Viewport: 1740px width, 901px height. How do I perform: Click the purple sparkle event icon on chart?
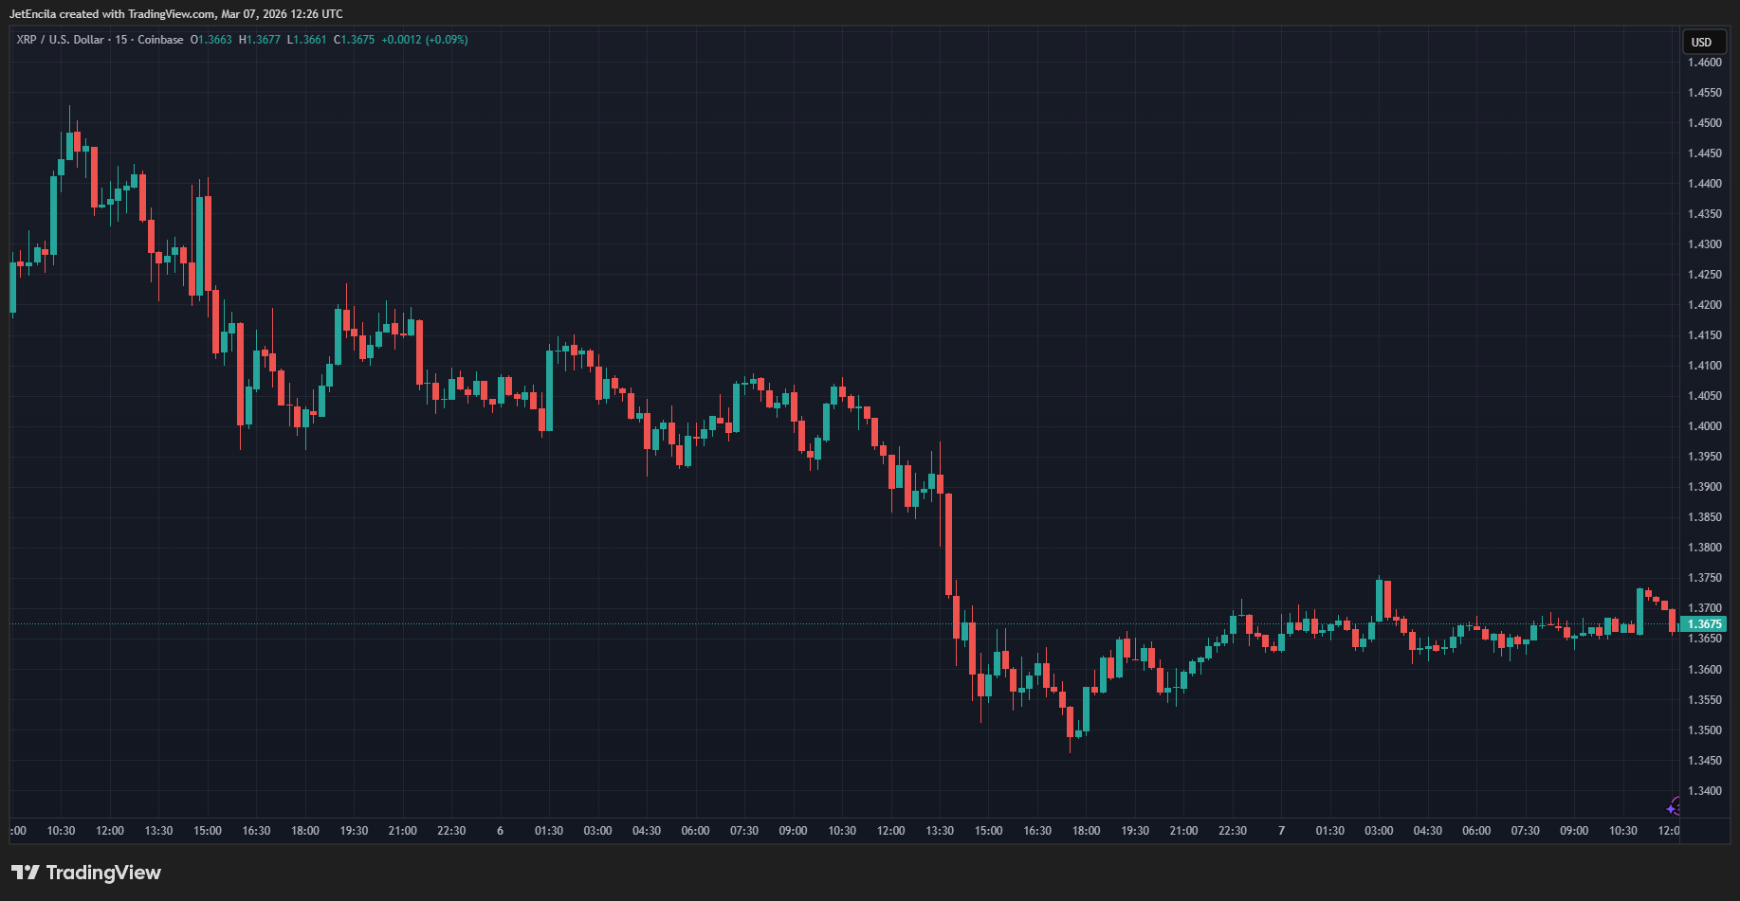coord(1674,806)
